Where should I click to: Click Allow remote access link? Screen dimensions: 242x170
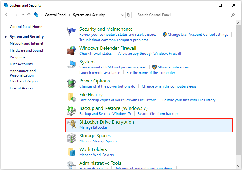click(x=174, y=67)
